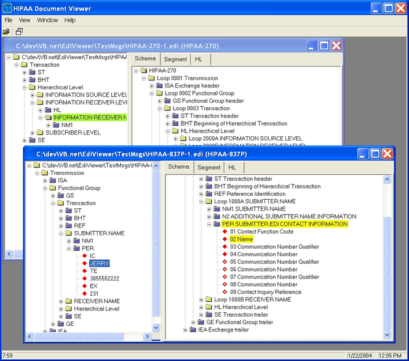This screenshot has width=409, height=361.
Task: Click the diamond icon of 04 Communication Number
Action: click(x=225, y=254)
